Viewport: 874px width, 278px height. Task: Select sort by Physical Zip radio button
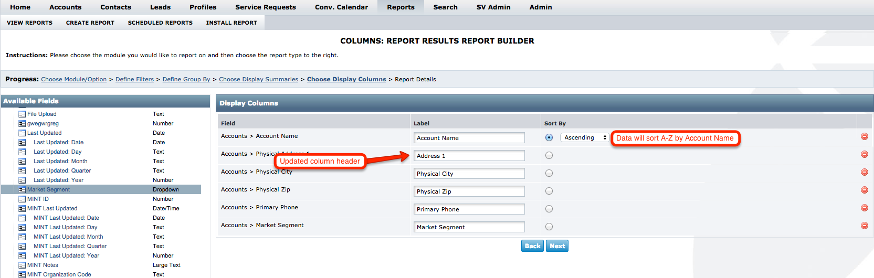(549, 191)
